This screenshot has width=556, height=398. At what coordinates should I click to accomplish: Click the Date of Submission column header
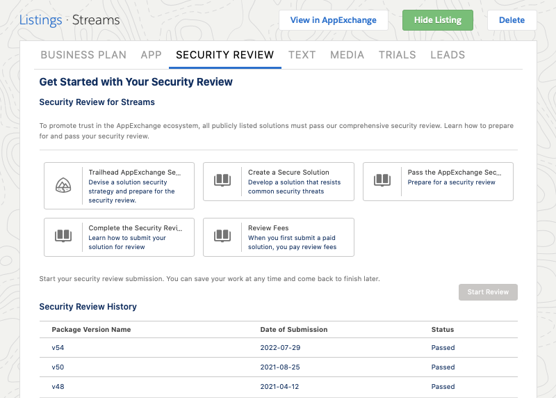pyautogui.click(x=293, y=330)
